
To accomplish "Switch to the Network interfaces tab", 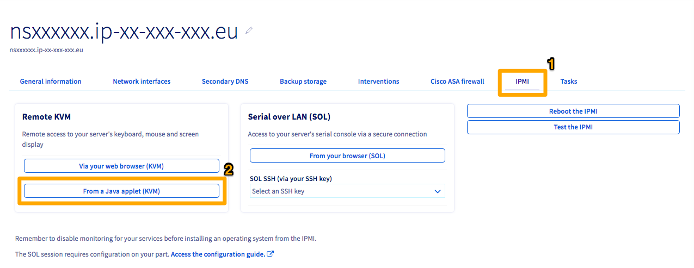I will click(x=142, y=82).
